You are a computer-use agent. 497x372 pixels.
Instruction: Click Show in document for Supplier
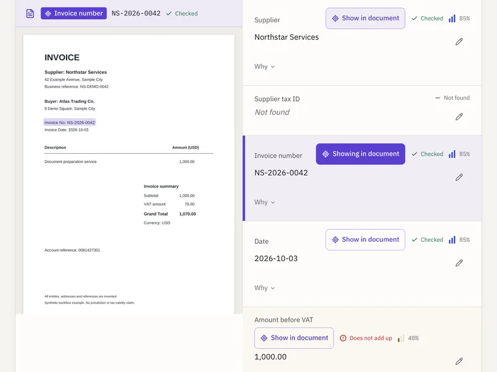pos(365,19)
